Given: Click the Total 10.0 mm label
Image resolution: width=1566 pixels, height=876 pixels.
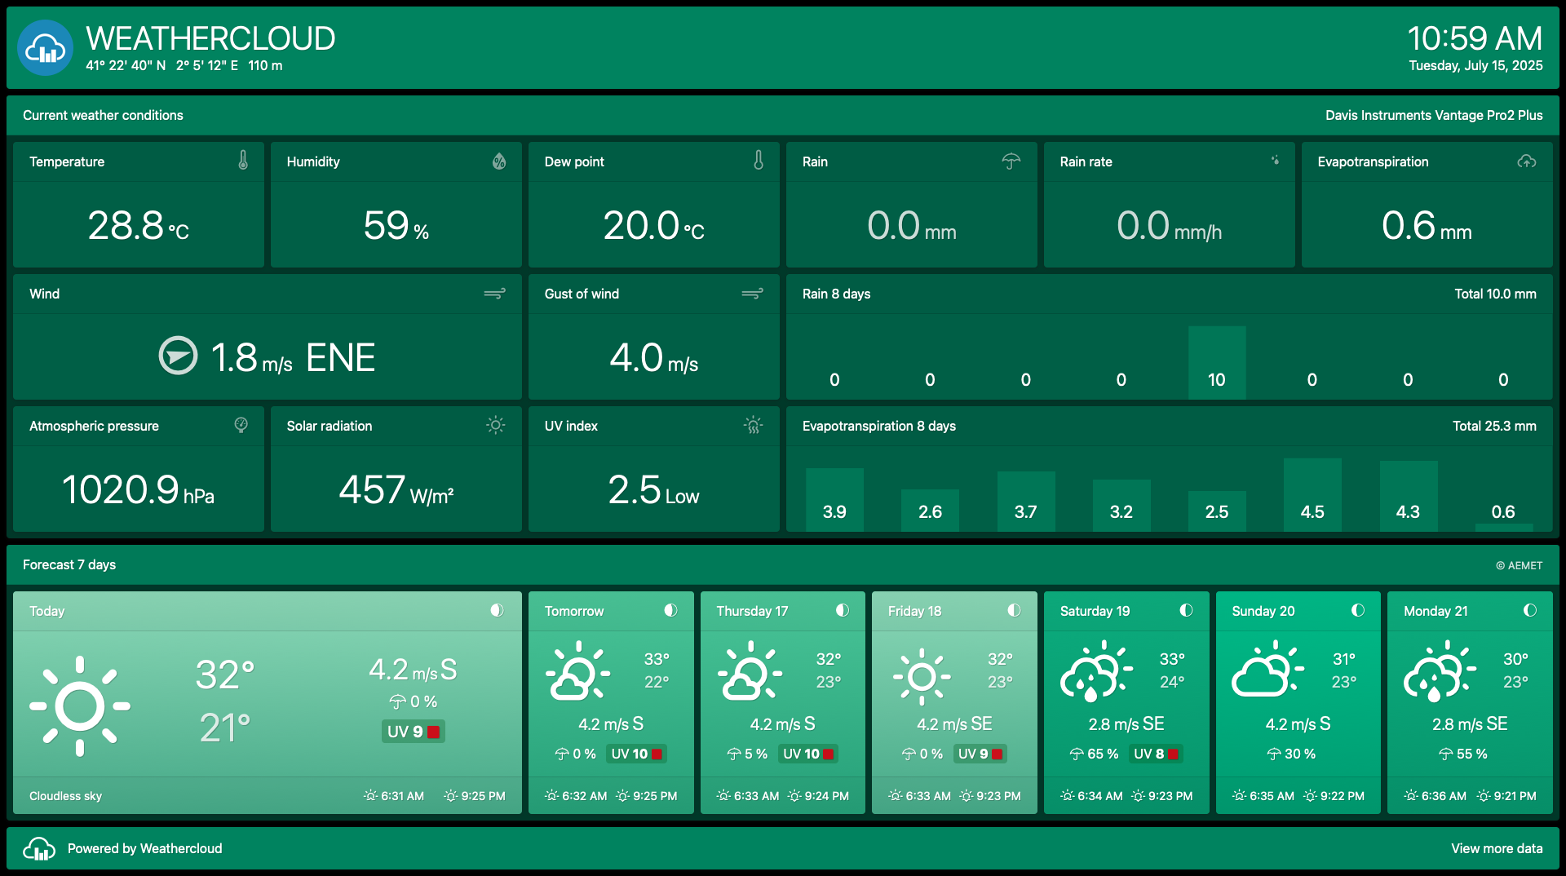Looking at the screenshot, I should click(x=1495, y=294).
